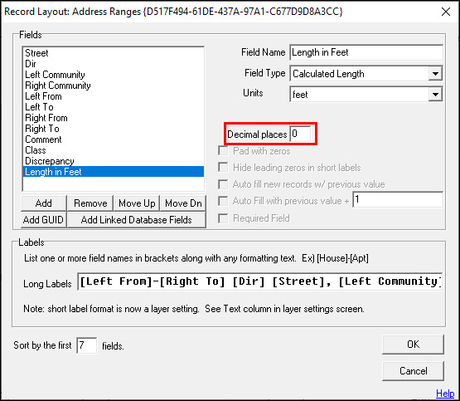Click Move Up button
The width and height of the screenshot is (460, 401).
tap(137, 203)
